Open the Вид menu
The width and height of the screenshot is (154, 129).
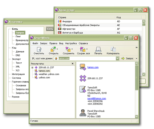61,44
